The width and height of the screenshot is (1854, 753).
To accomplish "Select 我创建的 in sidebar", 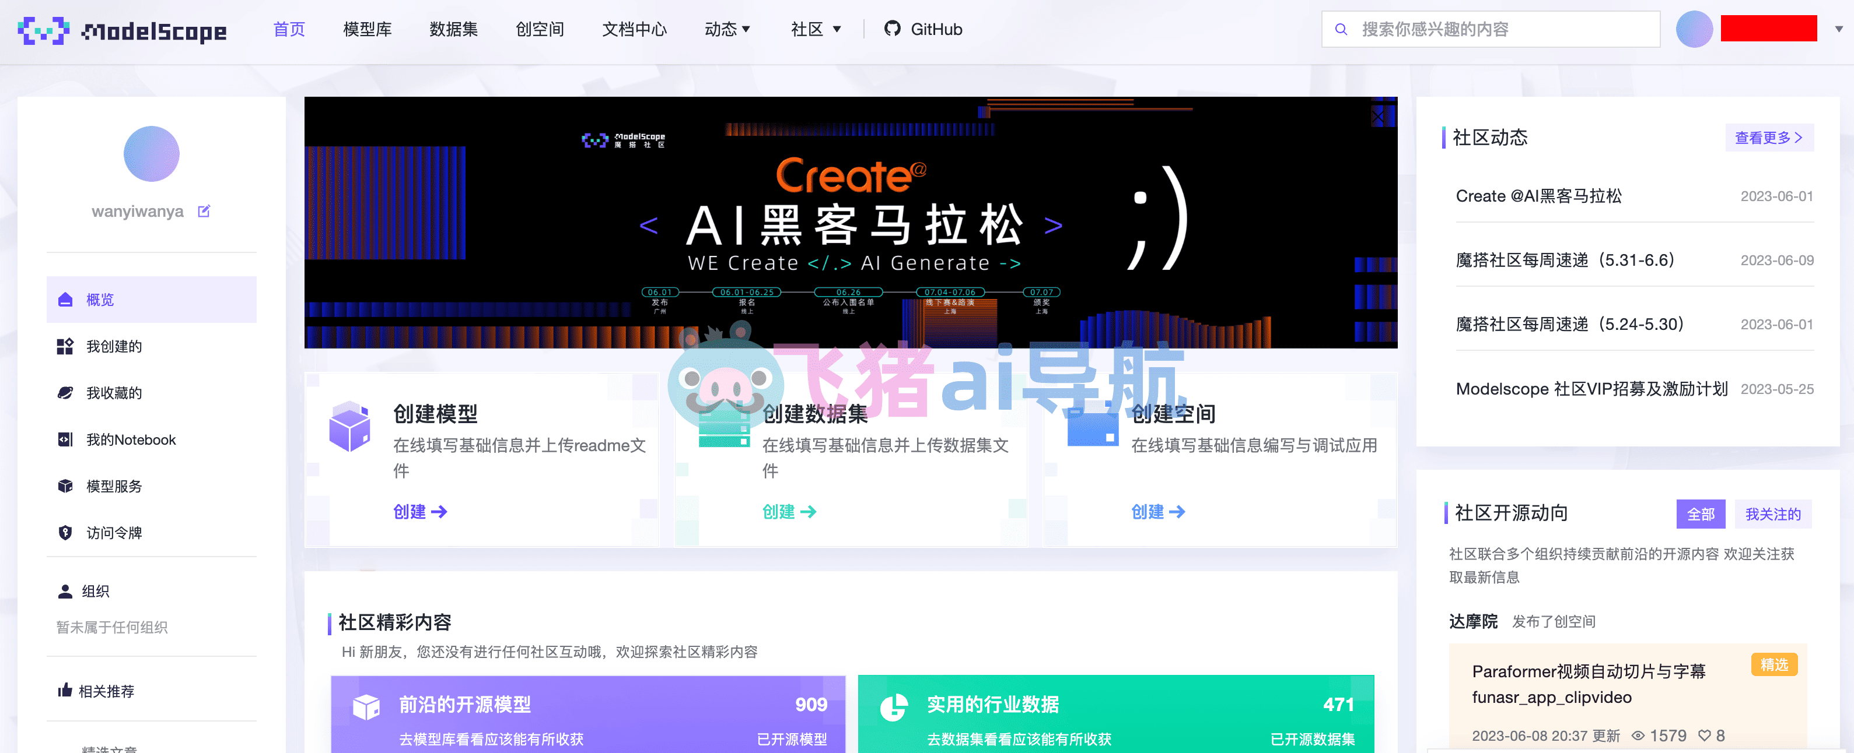I will coord(151,346).
